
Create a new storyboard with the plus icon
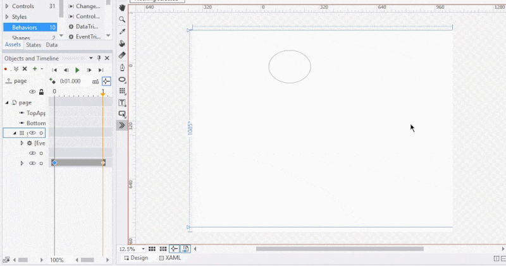[35, 69]
